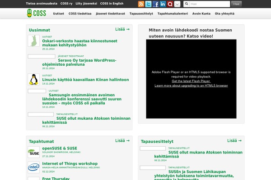Viewport: 271px width, 180px height.
Task: Open Oskari-verkosto haastaa kiinnostuneet article
Action: tap(79, 43)
